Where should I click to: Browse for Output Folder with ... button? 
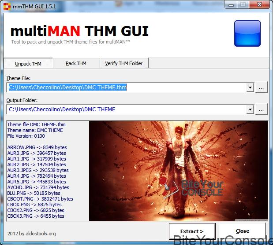(261, 109)
